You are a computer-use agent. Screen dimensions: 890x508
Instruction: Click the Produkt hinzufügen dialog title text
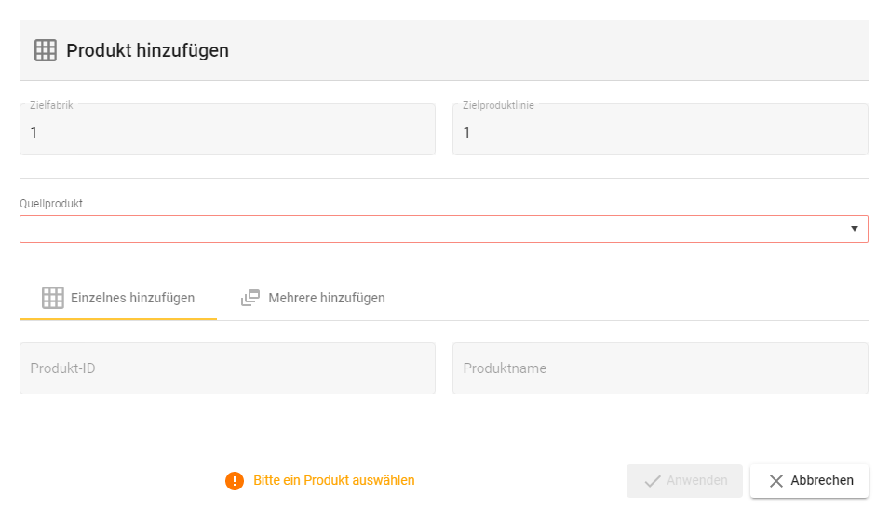pos(147,50)
